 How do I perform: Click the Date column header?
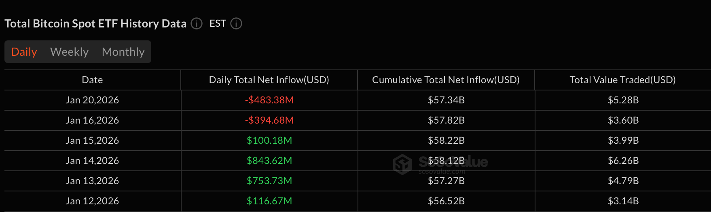pos(92,80)
